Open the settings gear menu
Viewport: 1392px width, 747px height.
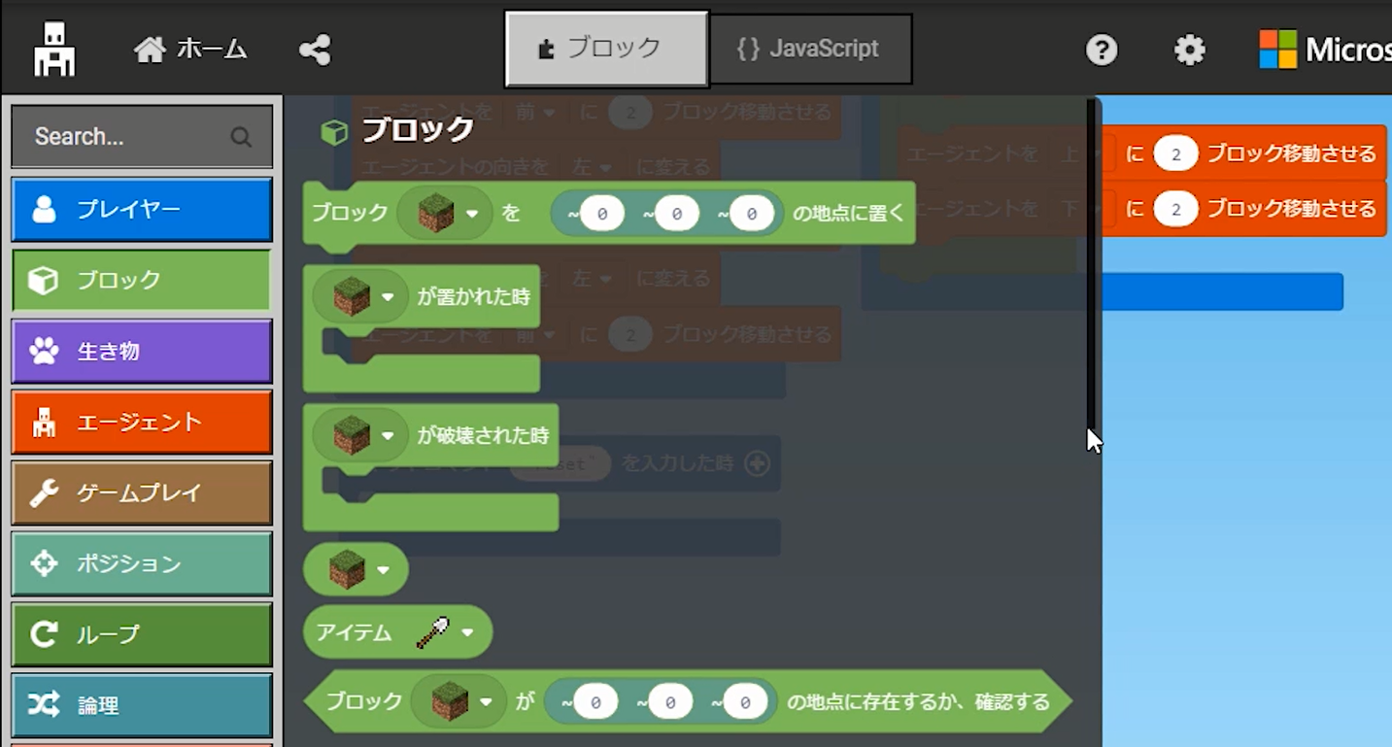tap(1189, 50)
